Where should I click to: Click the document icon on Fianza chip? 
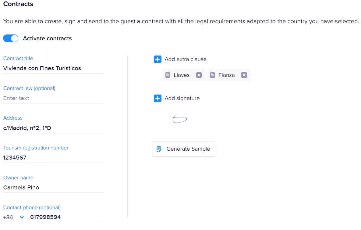point(212,75)
